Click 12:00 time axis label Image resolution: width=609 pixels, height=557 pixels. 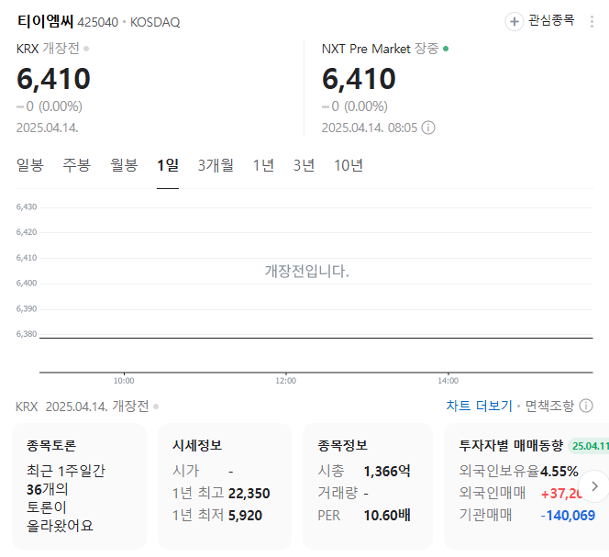click(x=286, y=381)
